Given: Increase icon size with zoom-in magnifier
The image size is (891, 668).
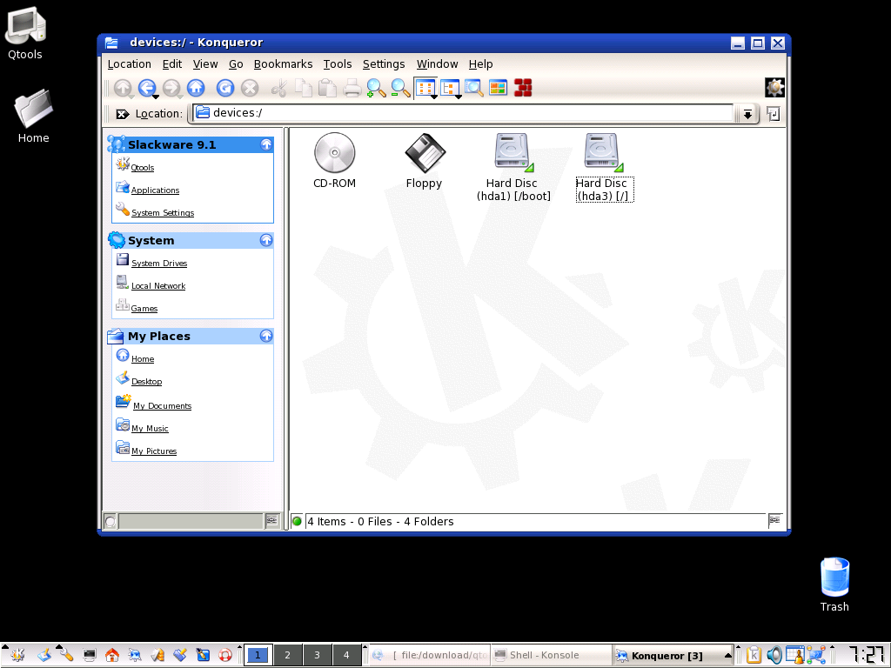Looking at the screenshot, I should click(376, 88).
